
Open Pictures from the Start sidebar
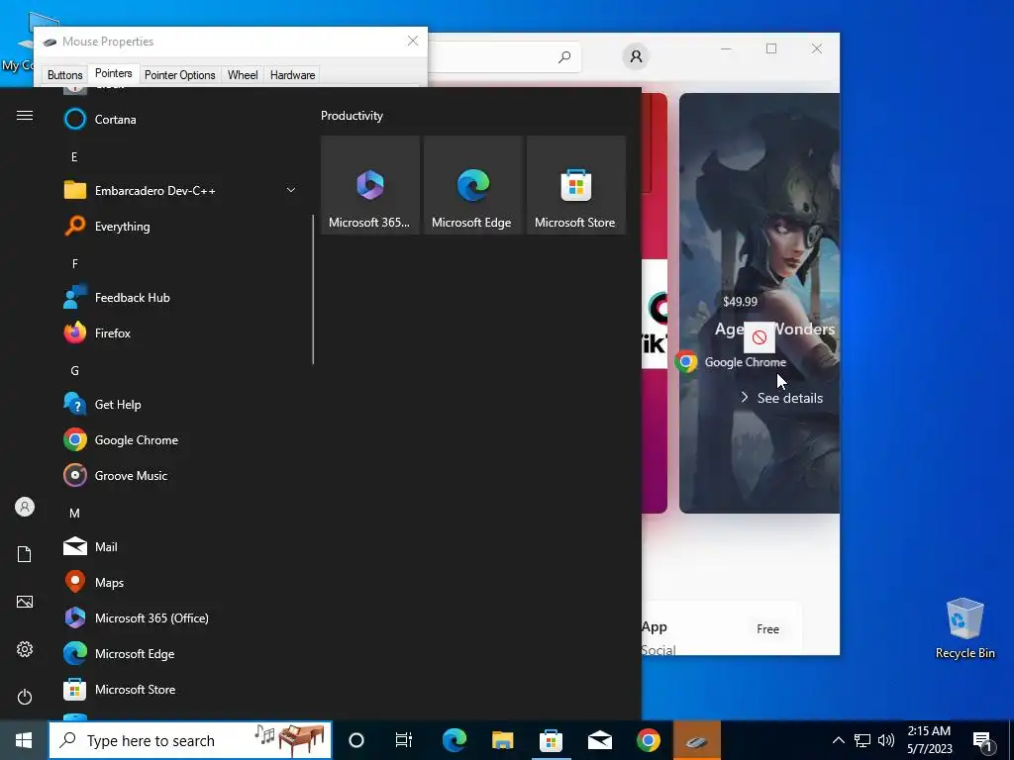(x=25, y=602)
